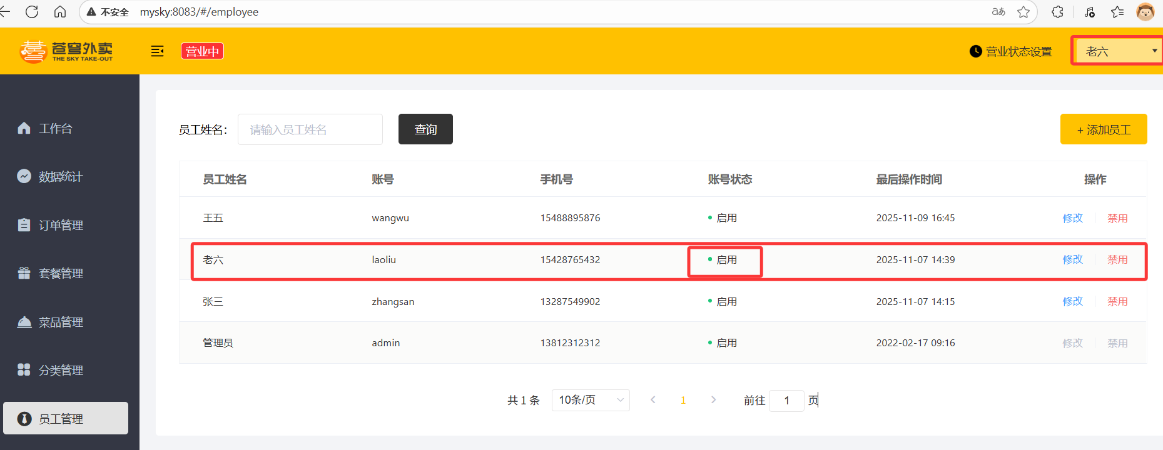Click the browser refresh icon
The height and width of the screenshot is (450, 1163).
click(32, 12)
